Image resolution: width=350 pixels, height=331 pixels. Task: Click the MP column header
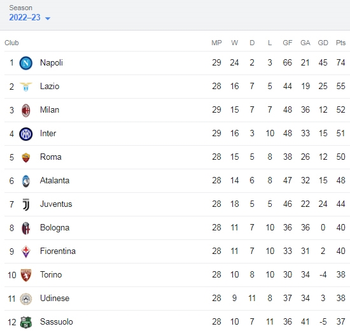tap(216, 43)
